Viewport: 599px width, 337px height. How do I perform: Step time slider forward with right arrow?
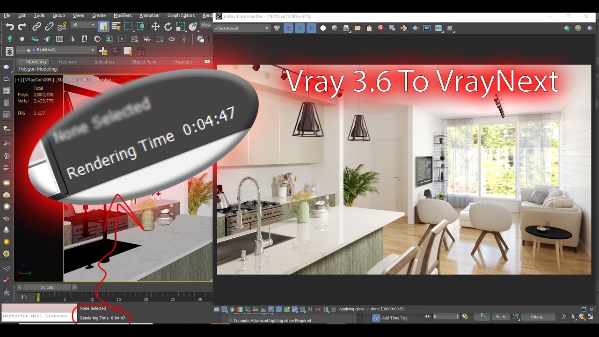pyautogui.click(x=74, y=287)
